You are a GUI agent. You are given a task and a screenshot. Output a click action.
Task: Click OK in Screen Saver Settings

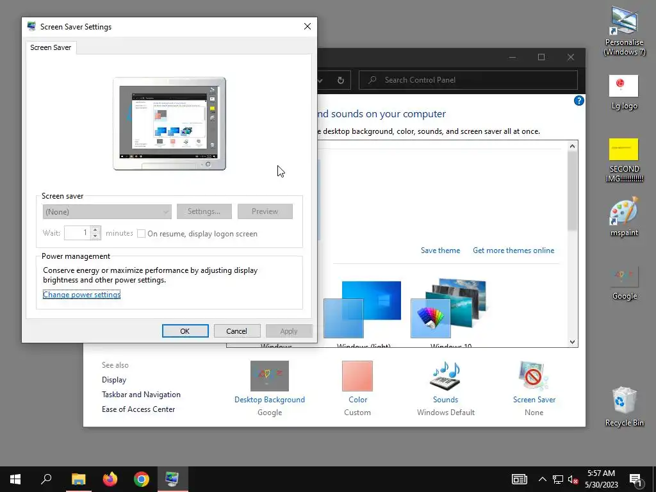[185, 331]
